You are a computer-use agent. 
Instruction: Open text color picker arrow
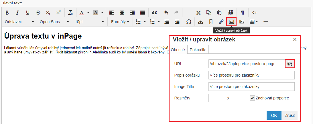pyautogui.click(x=88, y=13)
